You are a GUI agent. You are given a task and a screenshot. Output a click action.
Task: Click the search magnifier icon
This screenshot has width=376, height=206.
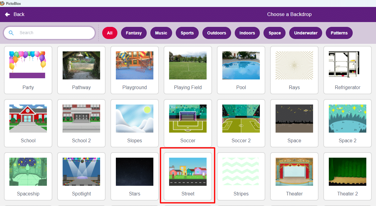click(x=11, y=33)
